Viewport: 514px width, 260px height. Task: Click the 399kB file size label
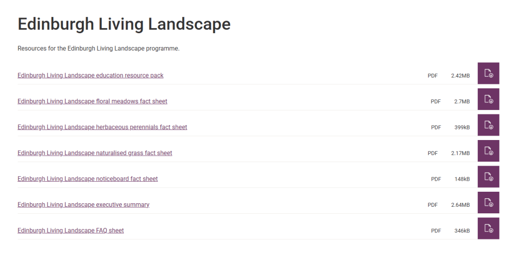(x=462, y=127)
